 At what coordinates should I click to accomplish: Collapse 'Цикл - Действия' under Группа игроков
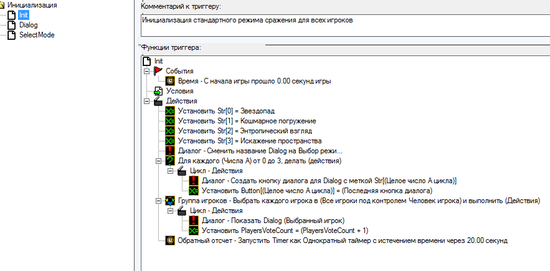[171, 211]
